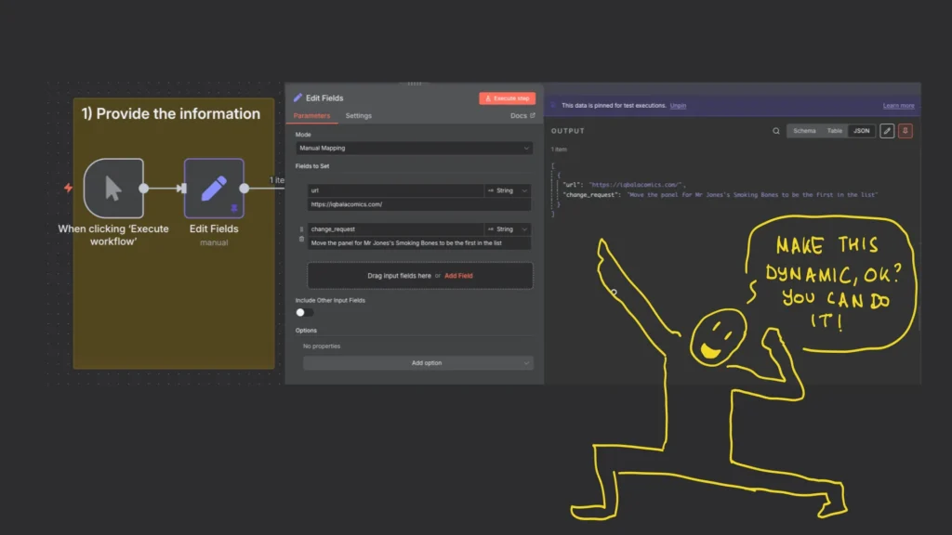
Task: Open the Mode Manual Mapping dropdown
Action: pos(414,148)
